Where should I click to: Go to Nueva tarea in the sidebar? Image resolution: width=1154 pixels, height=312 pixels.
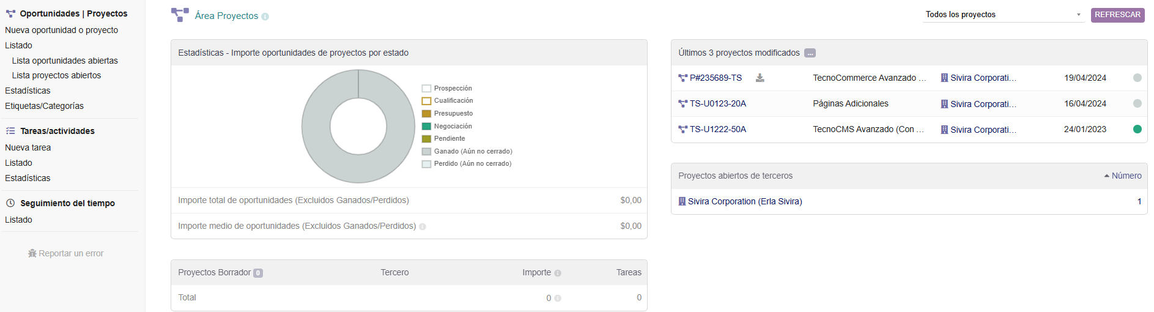(x=28, y=147)
